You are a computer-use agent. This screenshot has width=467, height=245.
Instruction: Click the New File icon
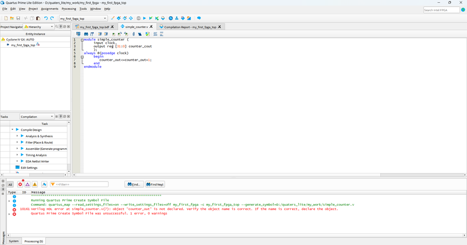(6, 18)
